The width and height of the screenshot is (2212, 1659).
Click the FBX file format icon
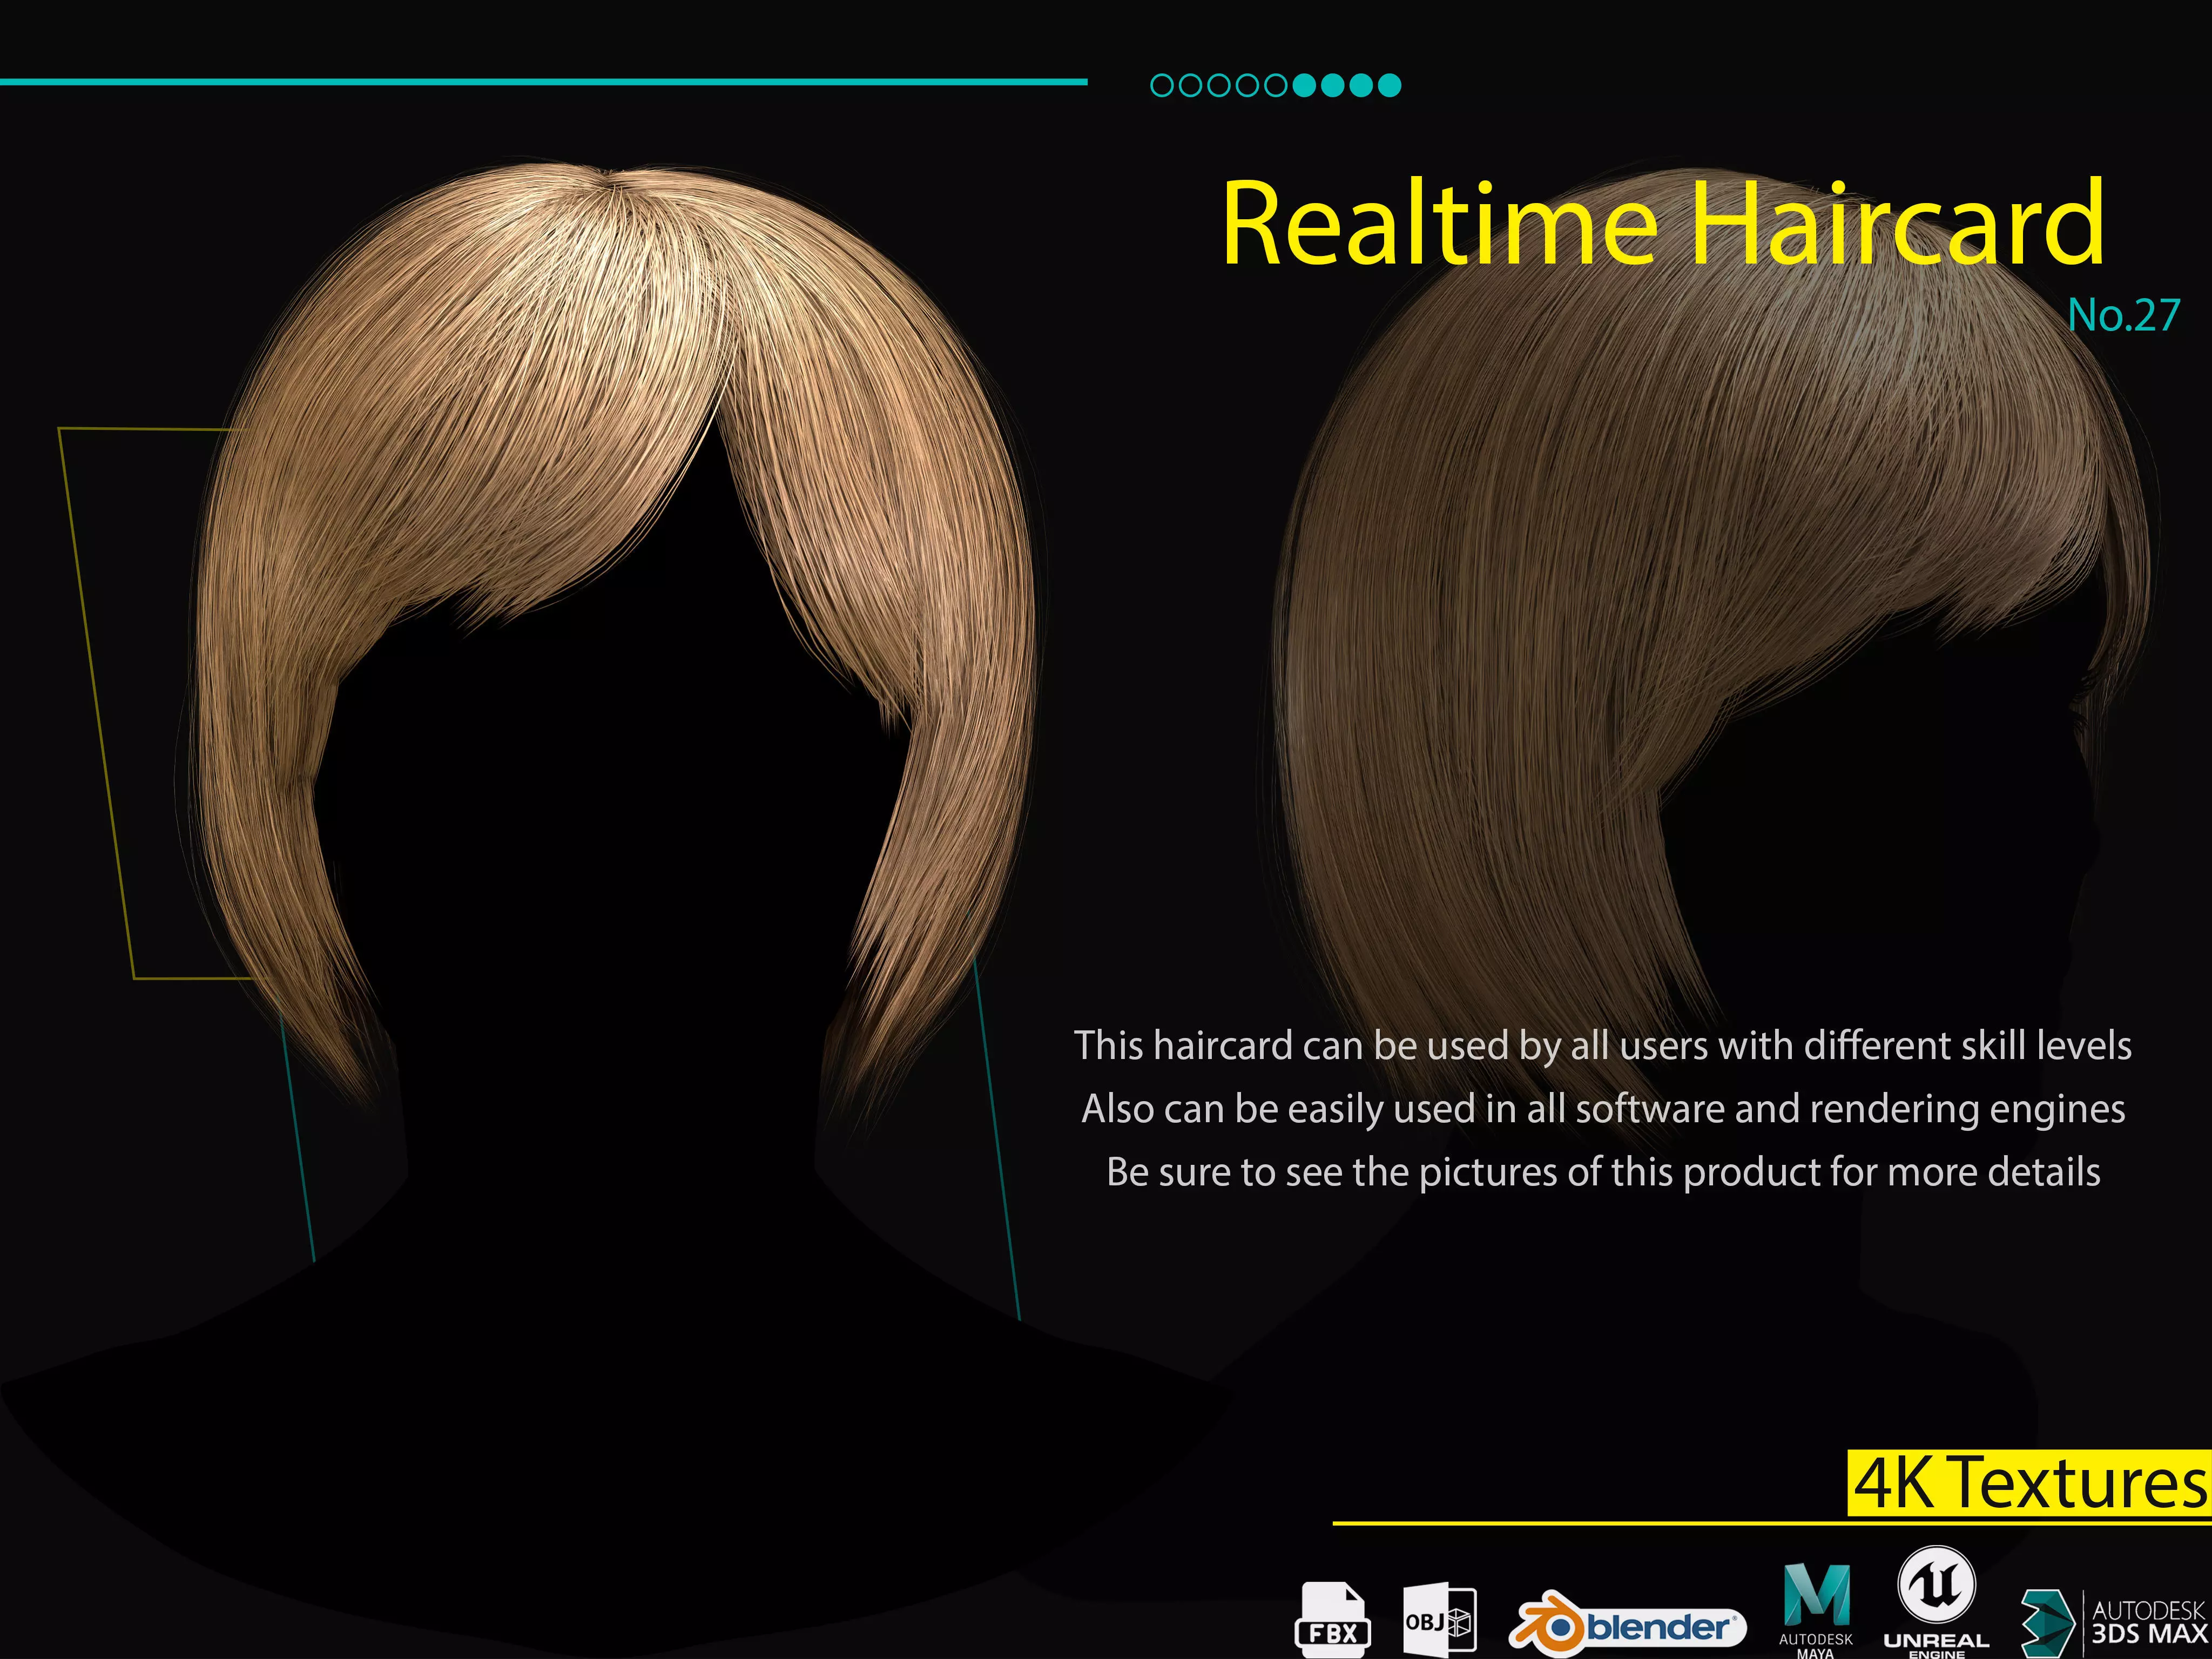click(x=1332, y=1619)
